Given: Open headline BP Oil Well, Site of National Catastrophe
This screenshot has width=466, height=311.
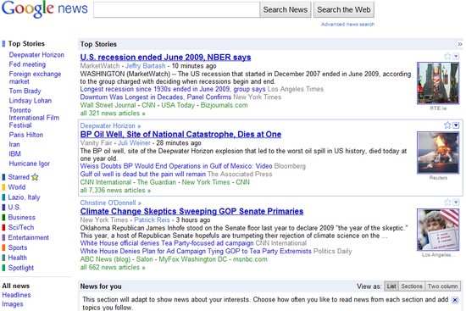Looking at the screenshot, I should [180, 134].
